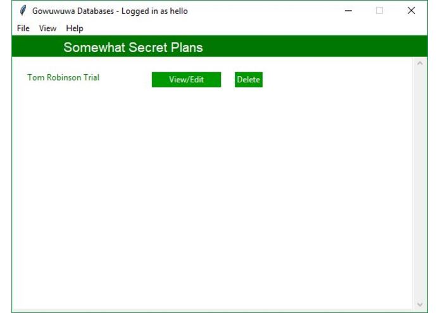The image size is (440, 313).
Task: Open the View menu
Action: [x=47, y=29]
